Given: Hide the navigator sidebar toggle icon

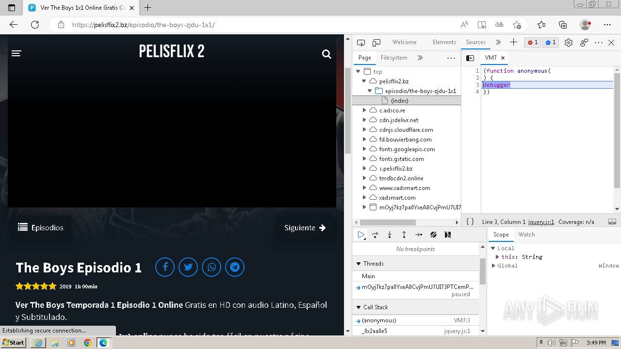Looking at the screenshot, I should (x=470, y=58).
